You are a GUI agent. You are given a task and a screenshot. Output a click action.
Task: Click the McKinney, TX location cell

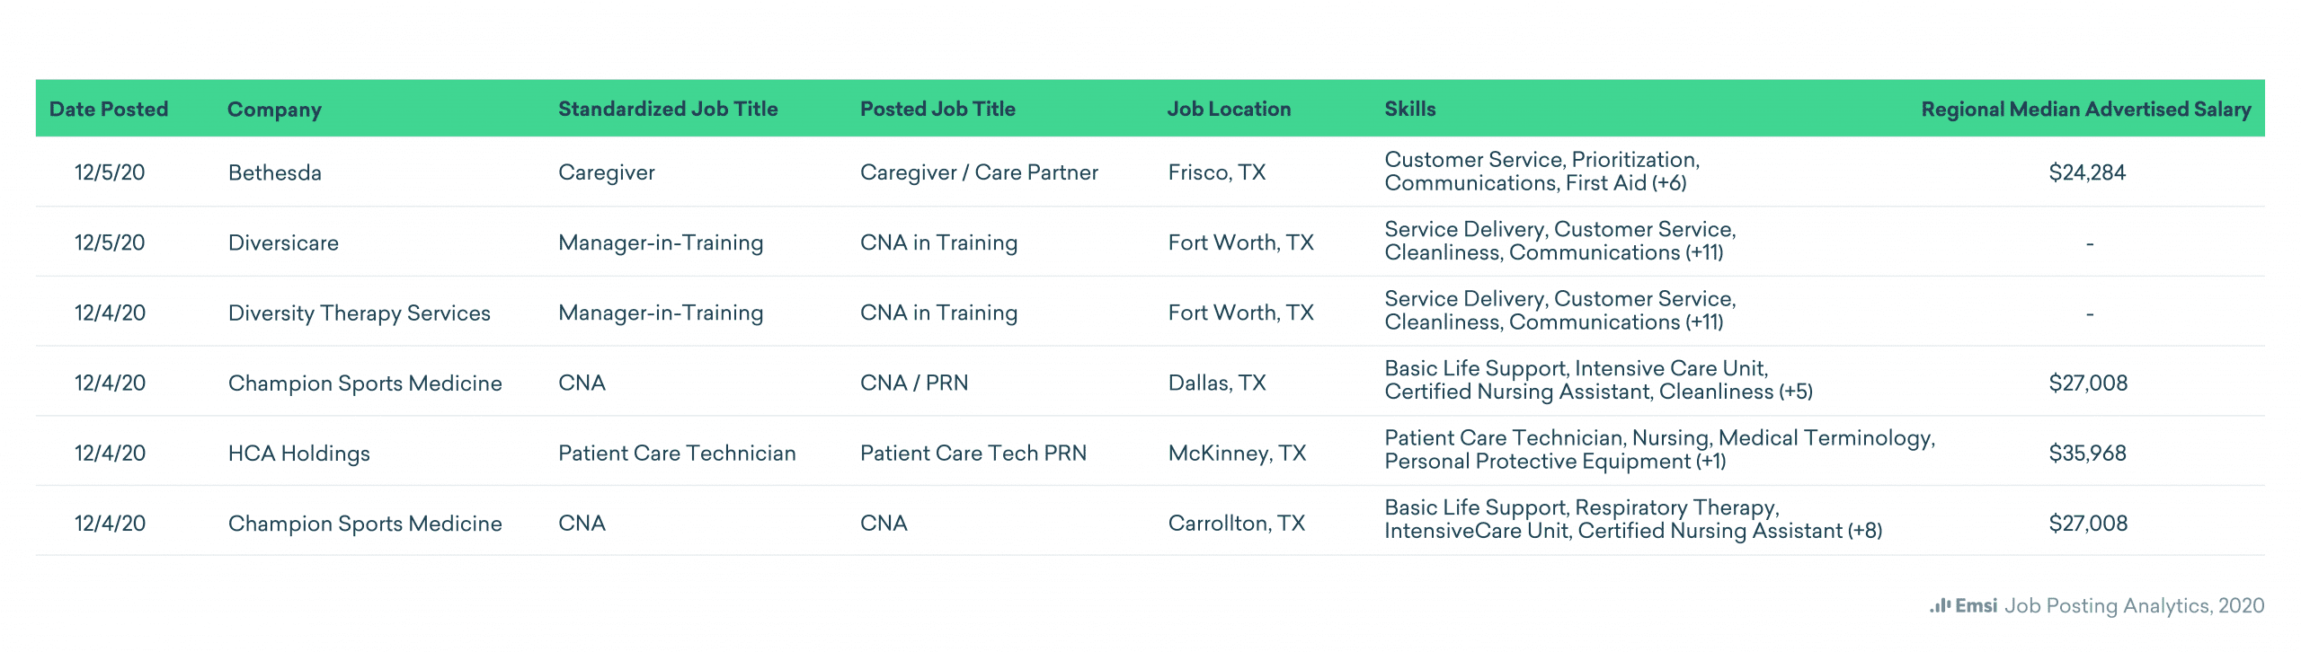click(1237, 454)
